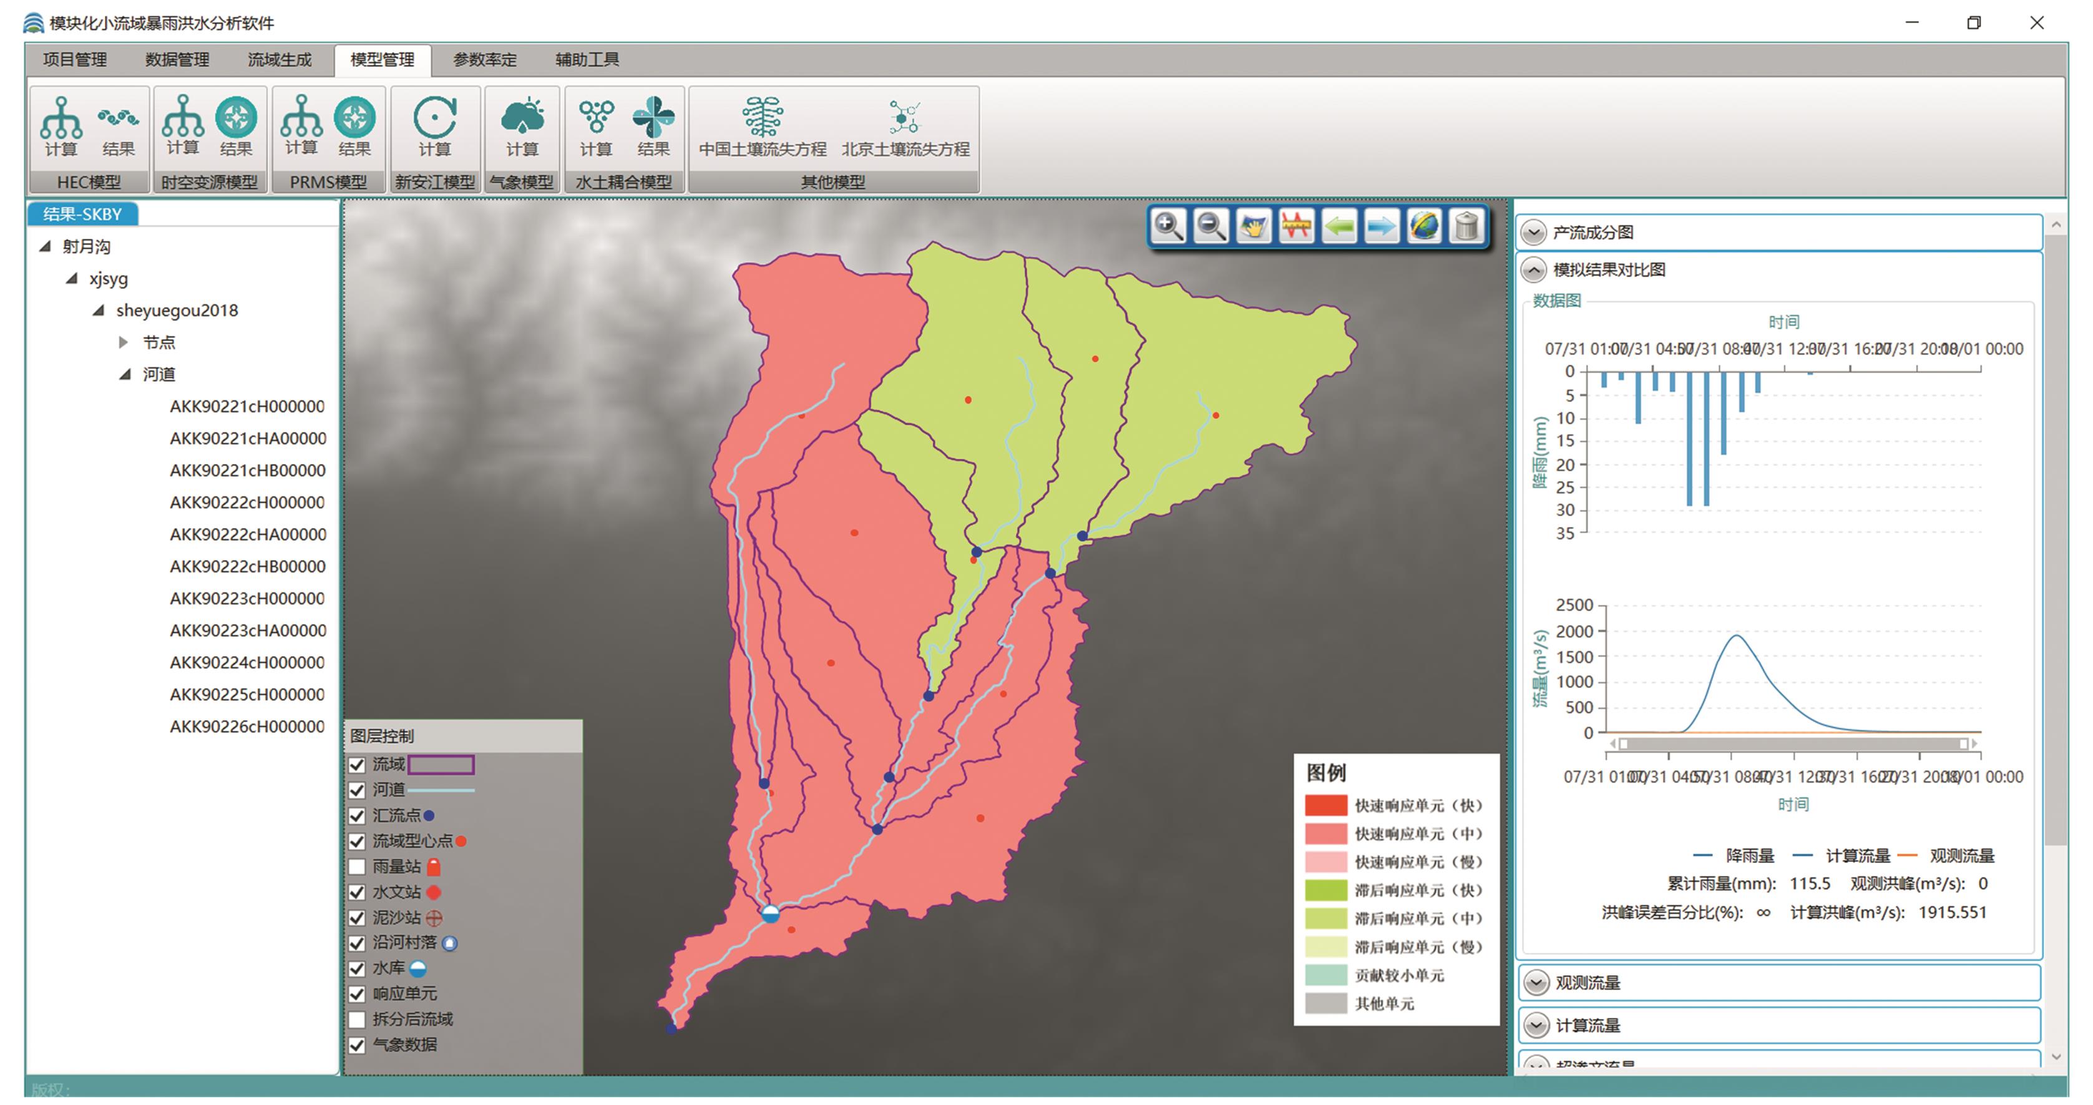This screenshot has height=1105, width=2093.
Task: Select river AKK90223cH000000 in the tree
Action: 247,599
